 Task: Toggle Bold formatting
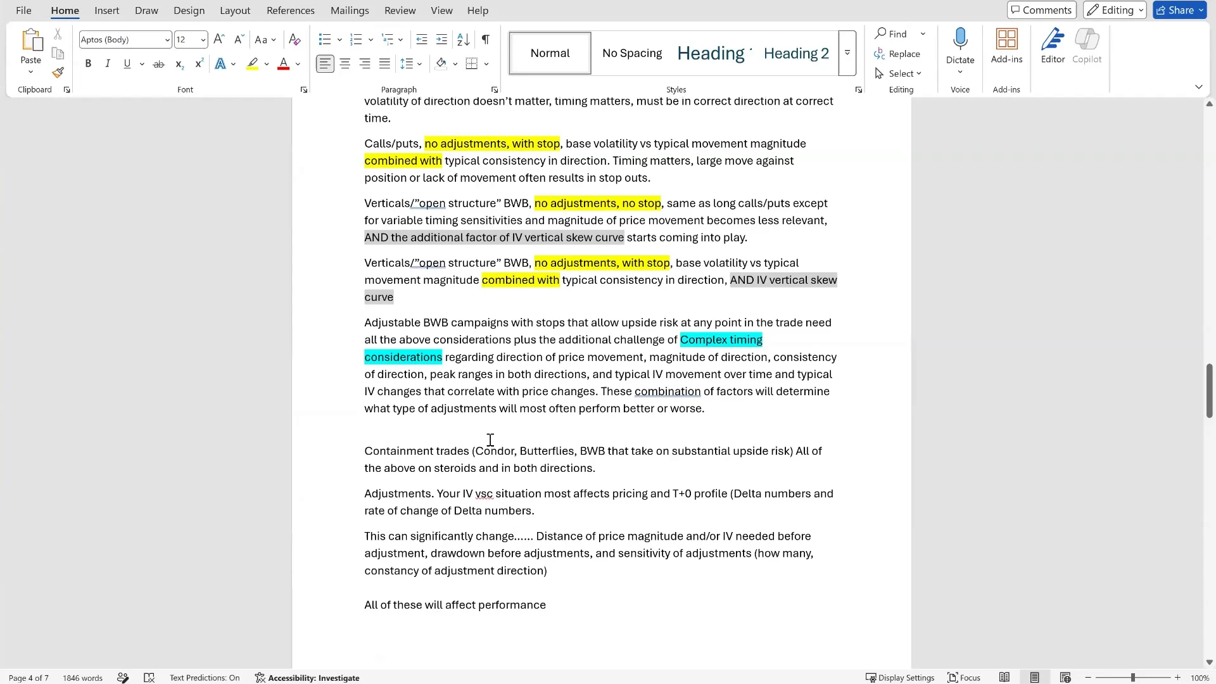(88, 63)
